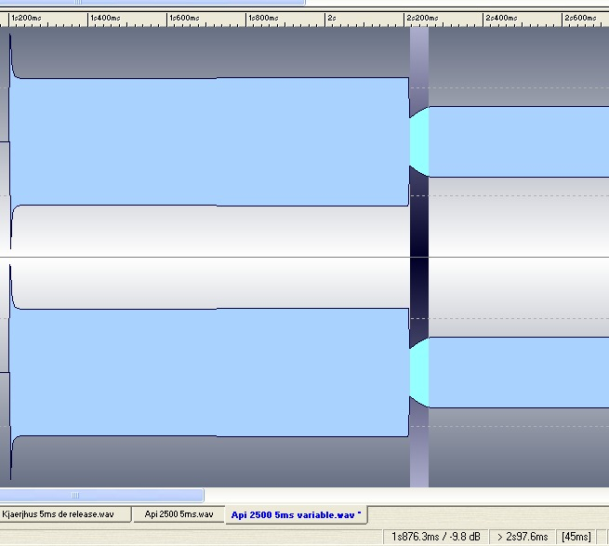Click the bottom horizontal scrollbar thumb
Screen dimensions: 609x546
[101, 495]
